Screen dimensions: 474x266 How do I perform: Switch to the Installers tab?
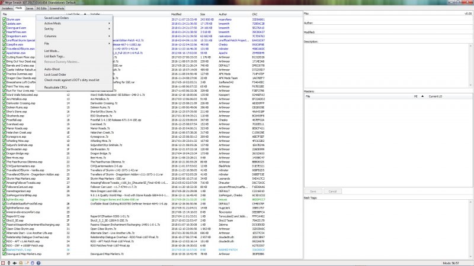click(7, 8)
